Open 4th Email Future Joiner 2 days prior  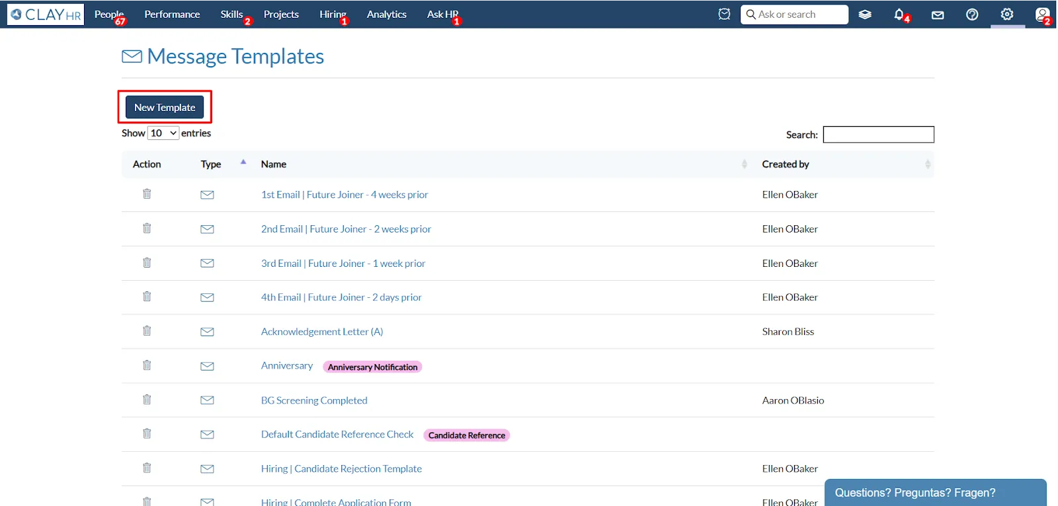(341, 297)
